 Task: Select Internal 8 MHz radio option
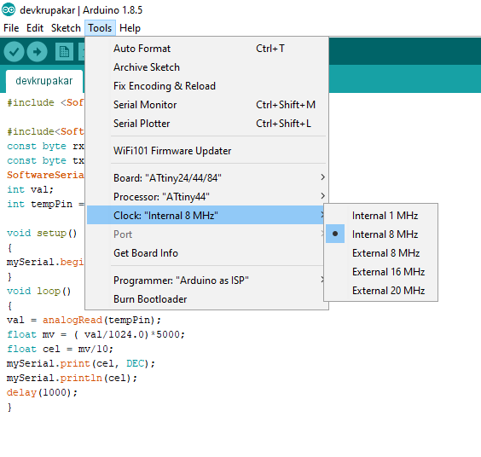tap(380, 234)
